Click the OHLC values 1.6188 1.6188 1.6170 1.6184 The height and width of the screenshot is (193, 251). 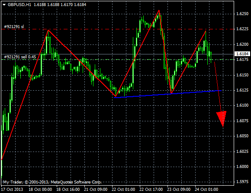(x=60, y=5)
